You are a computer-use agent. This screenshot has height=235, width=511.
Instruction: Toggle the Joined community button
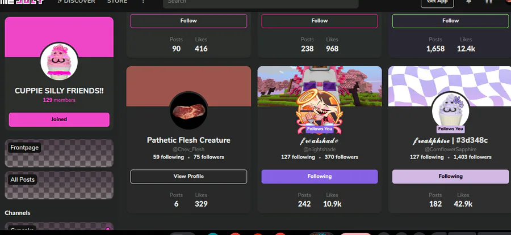(x=59, y=119)
